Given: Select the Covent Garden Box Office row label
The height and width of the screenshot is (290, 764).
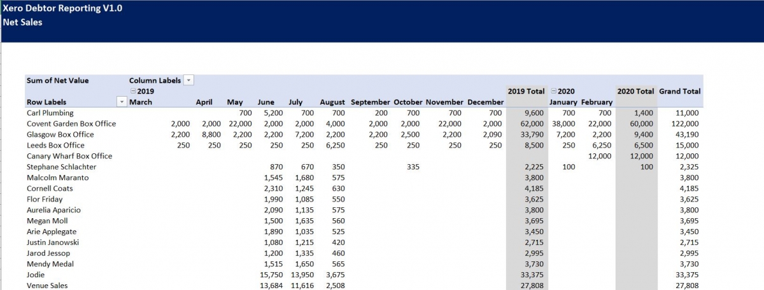Looking at the screenshot, I should pos(71,123).
